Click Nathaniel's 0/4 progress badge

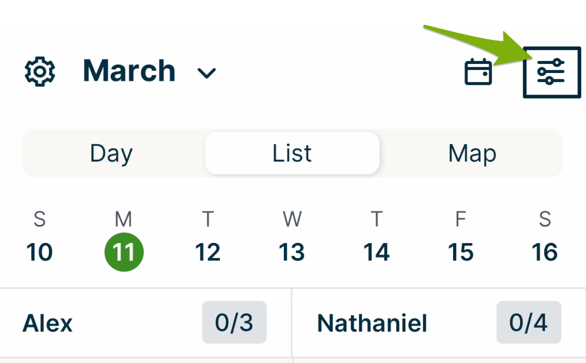click(529, 323)
